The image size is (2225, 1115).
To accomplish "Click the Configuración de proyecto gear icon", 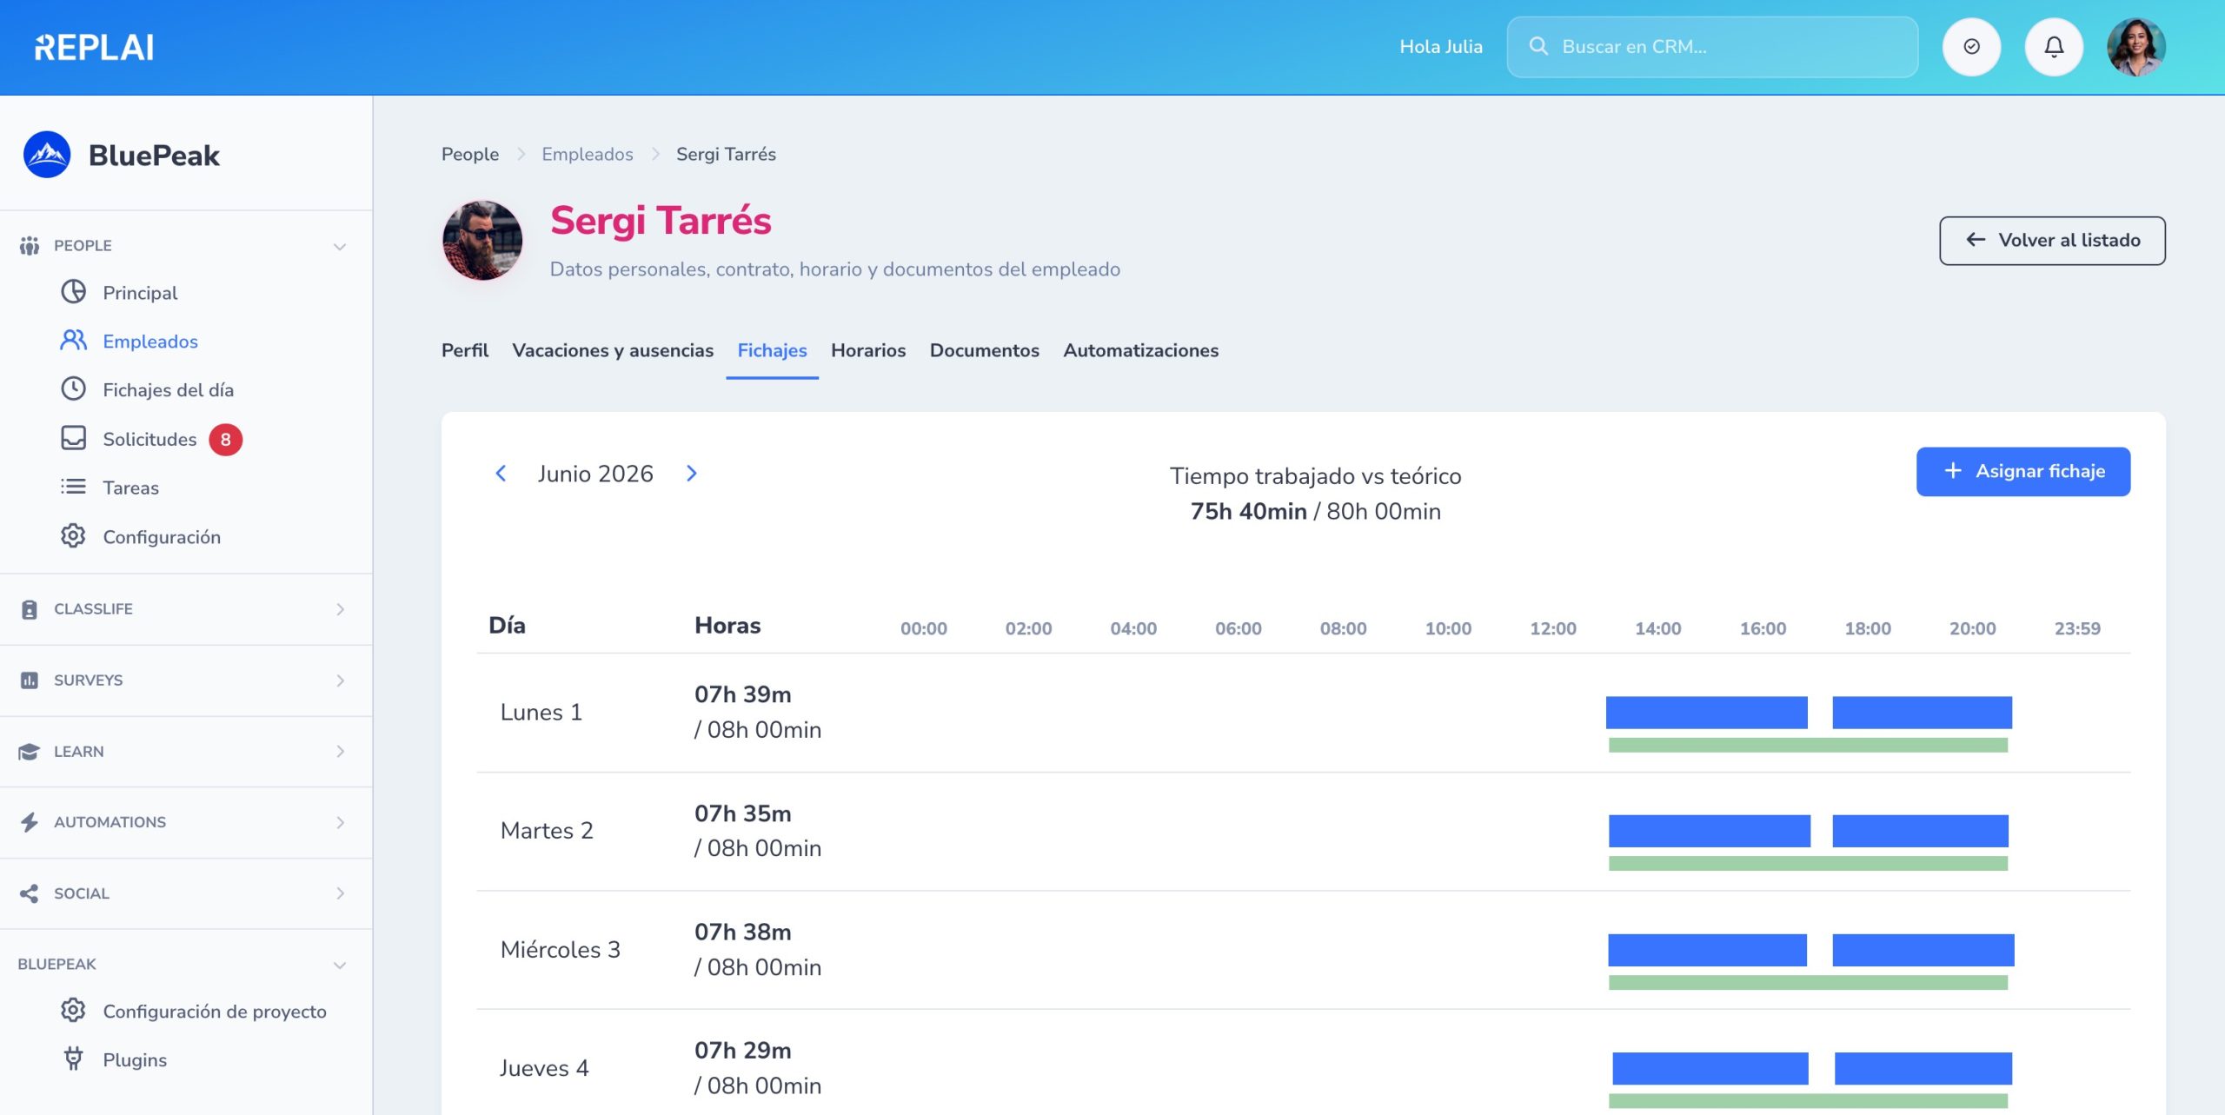I will click(73, 1011).
